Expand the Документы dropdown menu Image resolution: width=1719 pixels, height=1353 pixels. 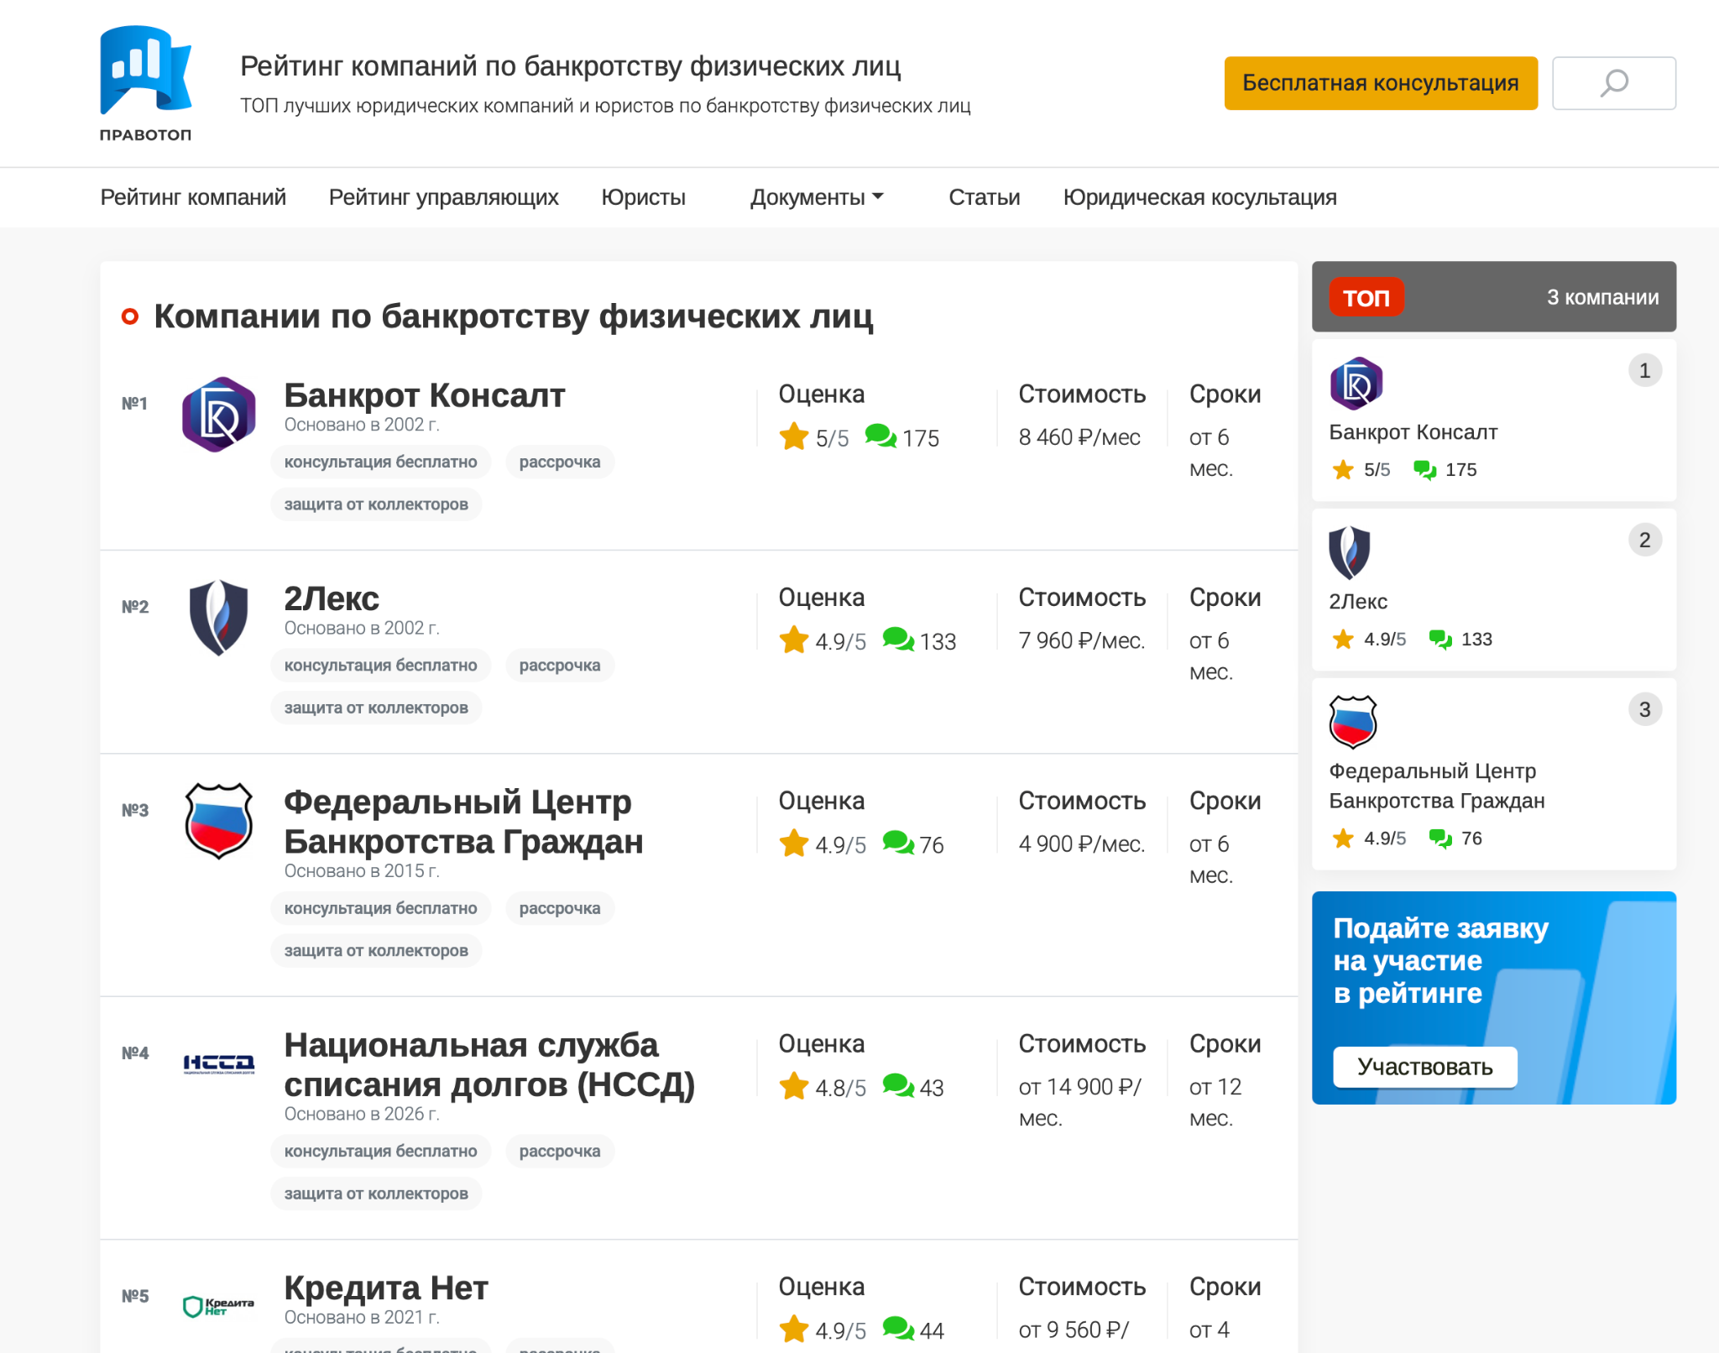817,197
